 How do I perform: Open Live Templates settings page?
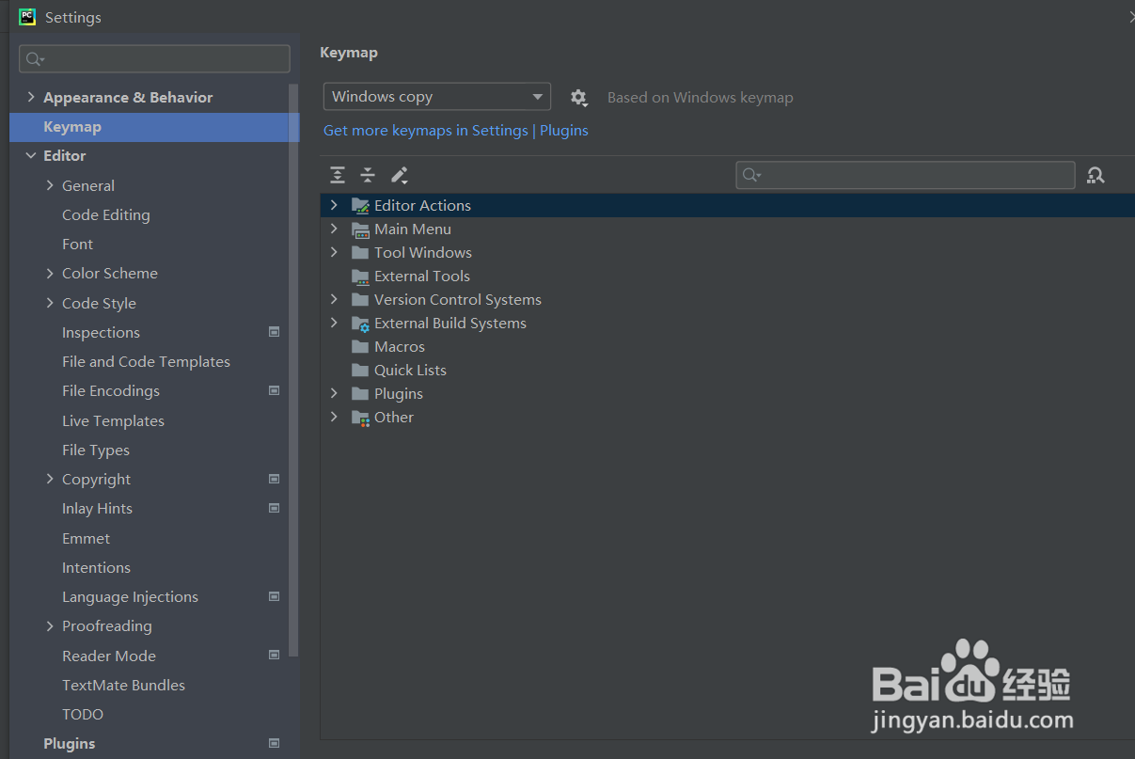[113, 420]
